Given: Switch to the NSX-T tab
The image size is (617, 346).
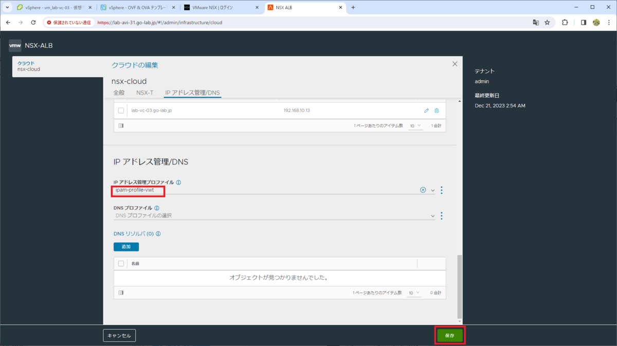Looking at the screenshot, I should tap(144, 93).
